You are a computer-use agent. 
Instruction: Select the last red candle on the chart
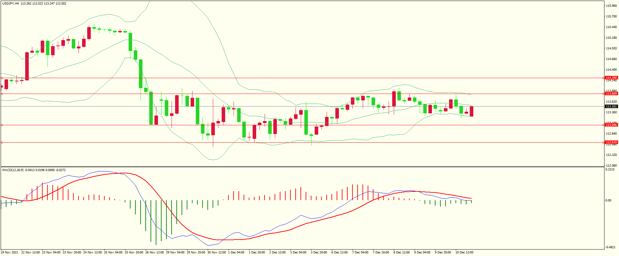[x=472, y=111]
